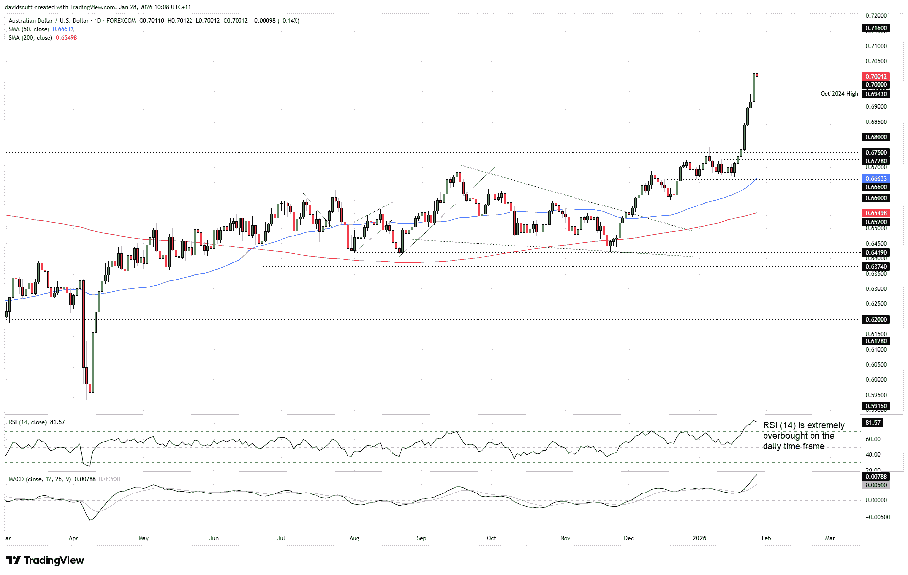
Task: Click the 0.00788 MACD axis value label
Action: click(x=876, y=477)
